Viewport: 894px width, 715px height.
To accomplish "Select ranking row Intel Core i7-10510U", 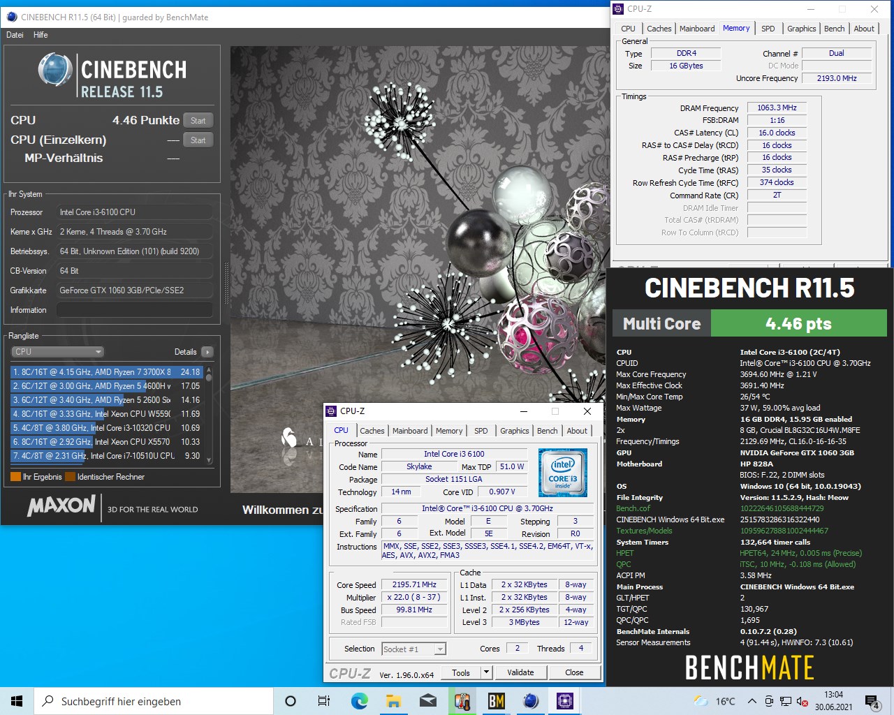I will tap(106, 456).
